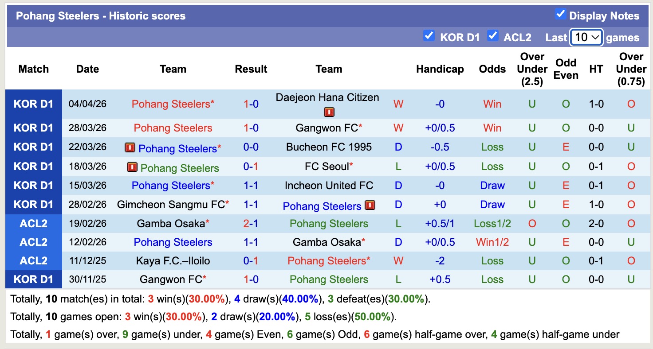Open the Incheon United FC link
Screen dimensions: 653x349
click(x=328, y=186)
